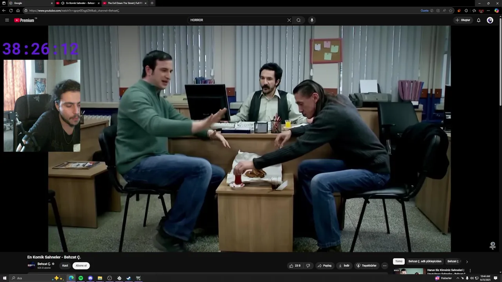
Task: Open the Edge settings and more menu
Action: click(488, 11)
